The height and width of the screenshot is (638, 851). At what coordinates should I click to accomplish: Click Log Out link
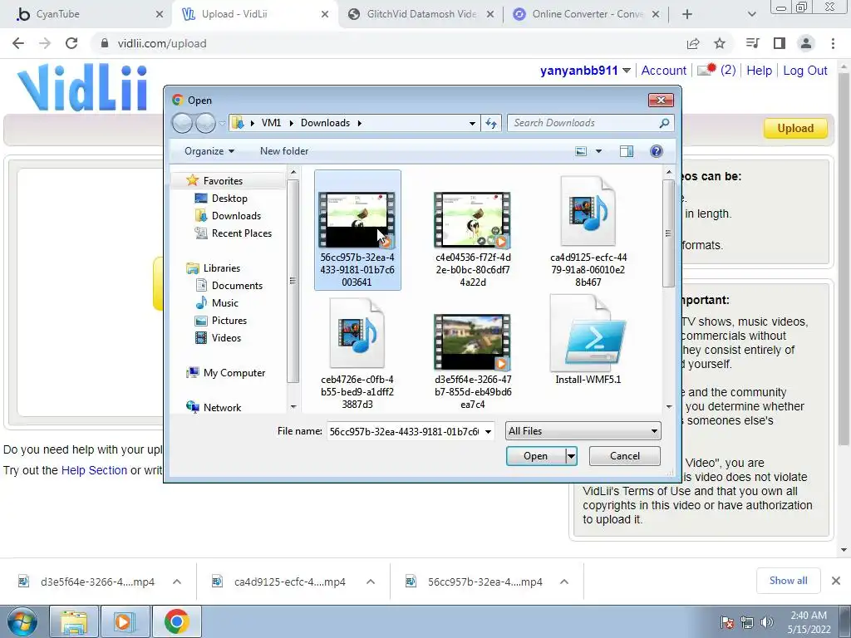click(x=804, y=71)
